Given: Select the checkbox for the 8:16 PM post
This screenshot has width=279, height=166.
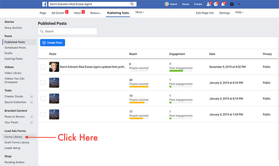Looking at the screenshot, I should click(x=43, y=82).
